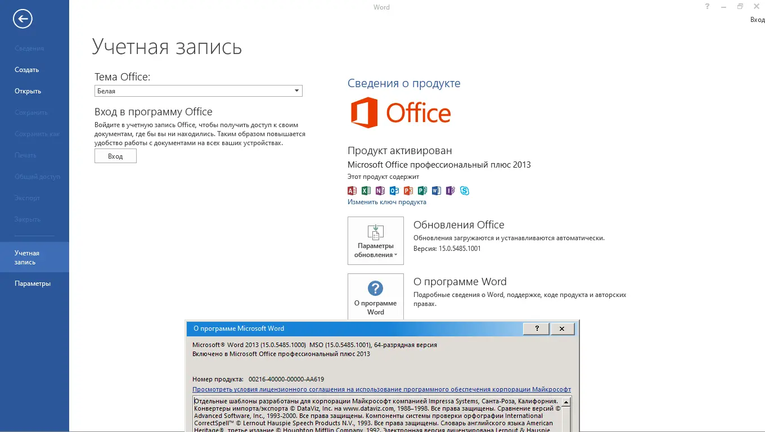Click the InfoPath icon
765x432 pixels.
tap(450, 191)
